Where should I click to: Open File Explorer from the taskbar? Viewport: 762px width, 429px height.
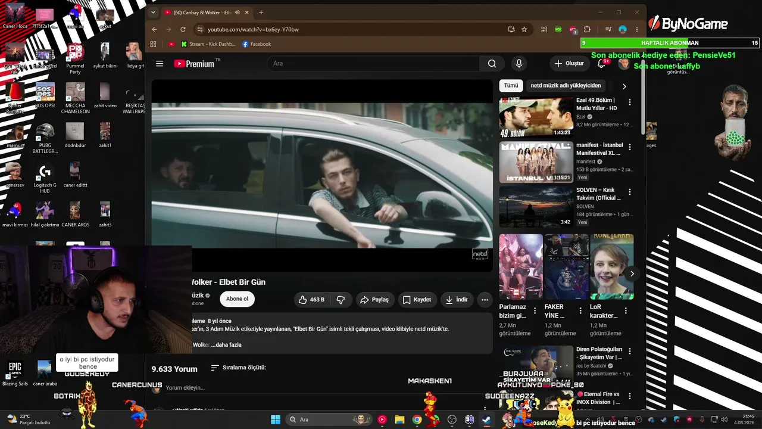point(399,419)
